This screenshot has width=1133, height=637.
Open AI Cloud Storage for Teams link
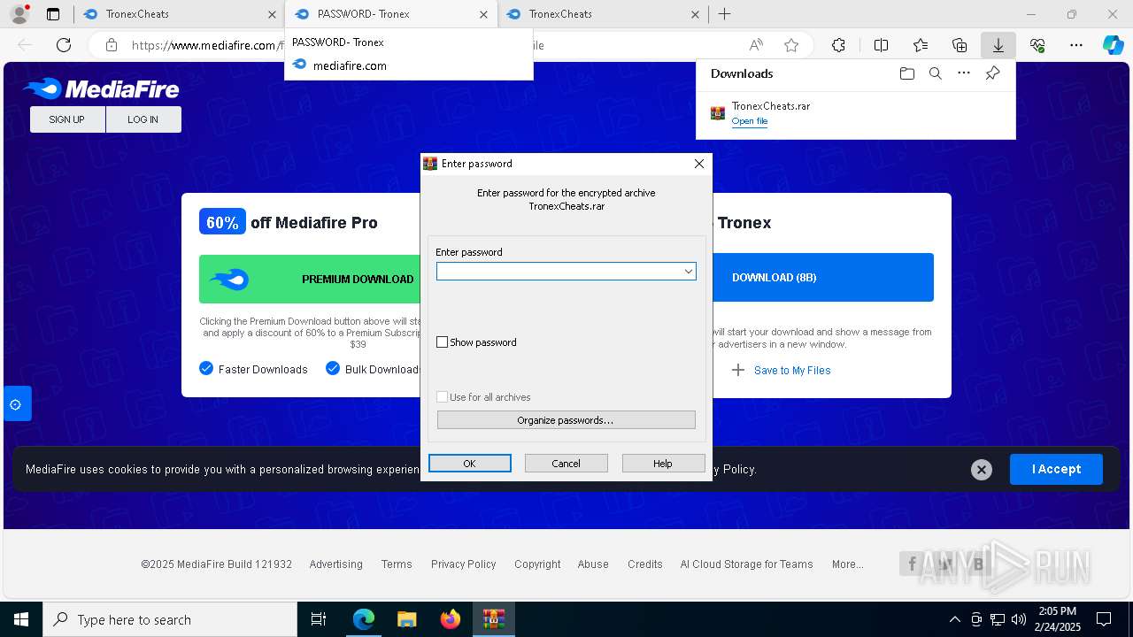746,564
